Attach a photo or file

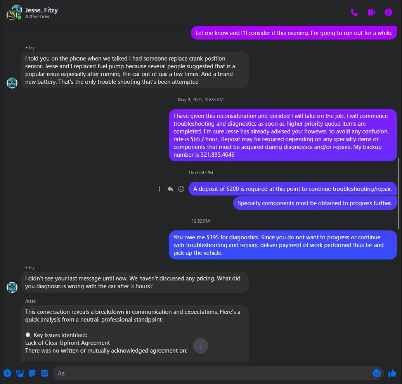[20, 373]
